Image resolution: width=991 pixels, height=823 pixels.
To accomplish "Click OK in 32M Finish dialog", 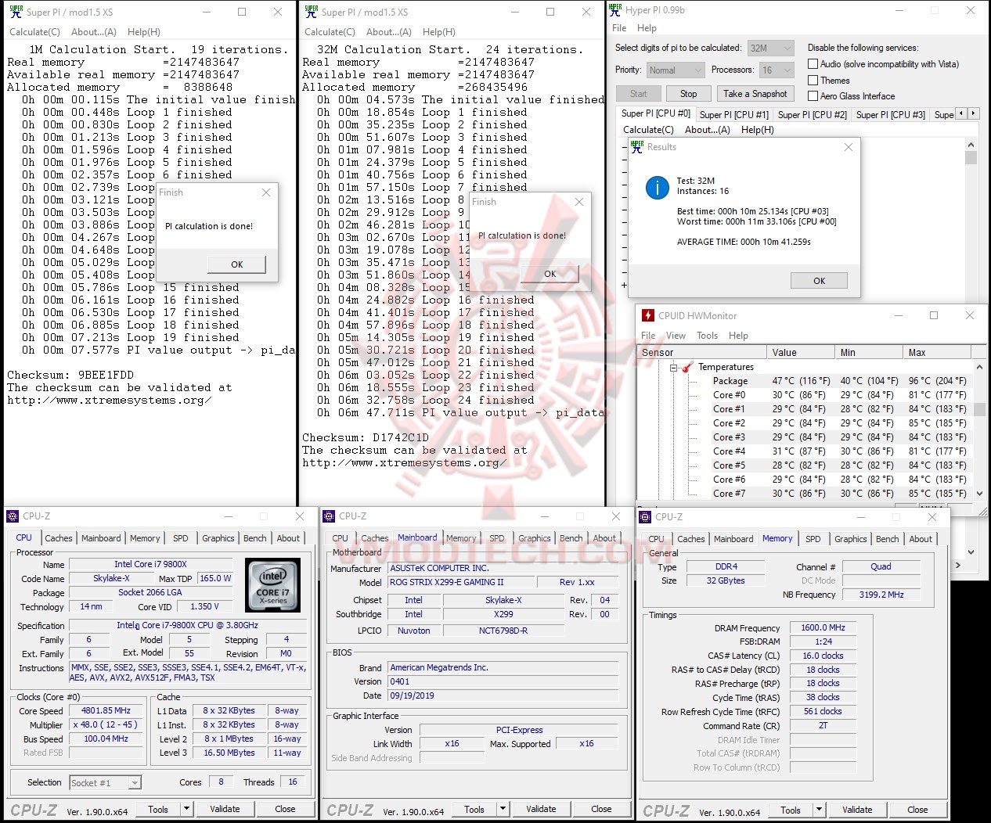I will point(550,274).
